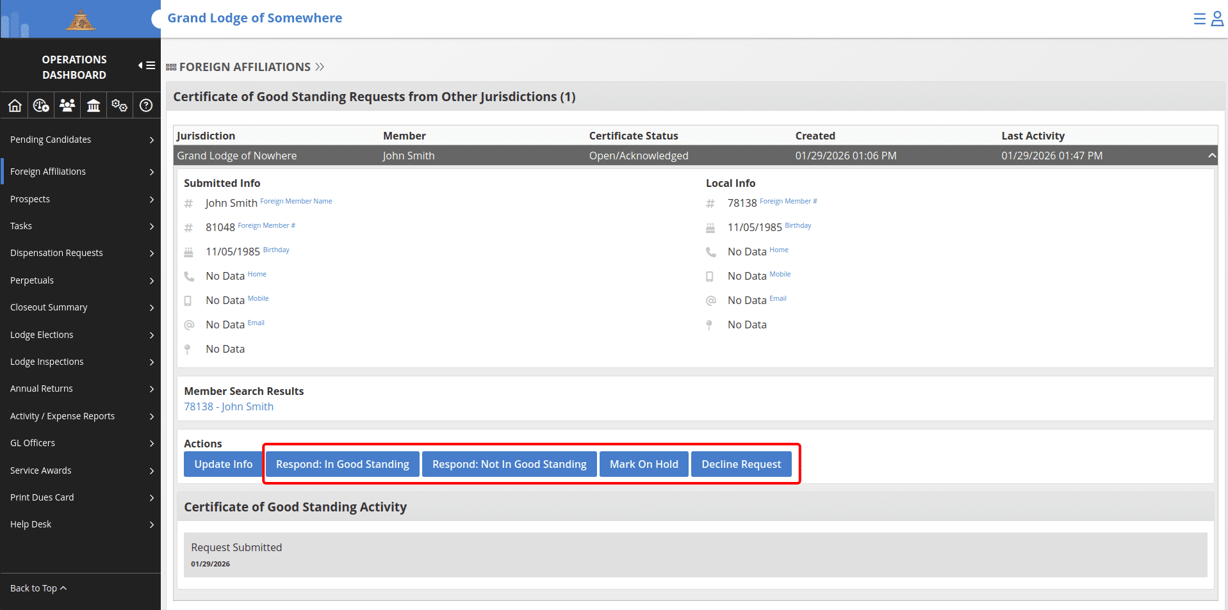Click the Request Submitted activity entry

(696, 555)
